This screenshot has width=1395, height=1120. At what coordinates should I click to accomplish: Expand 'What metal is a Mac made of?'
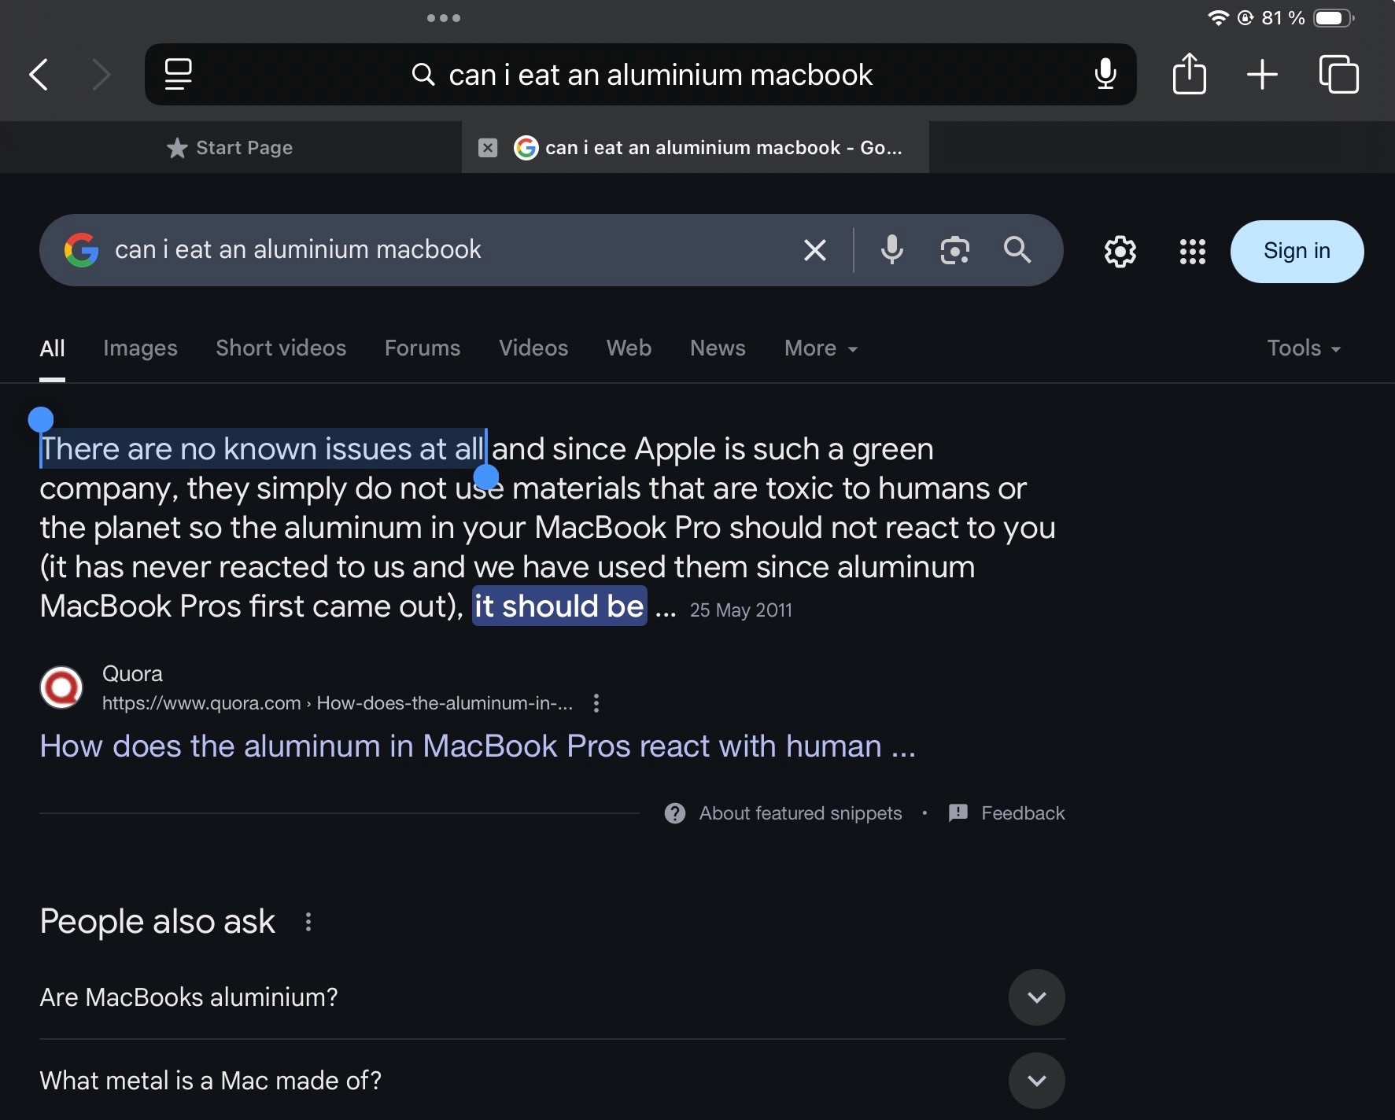pyautogui.click(x=1036, y=1081)
